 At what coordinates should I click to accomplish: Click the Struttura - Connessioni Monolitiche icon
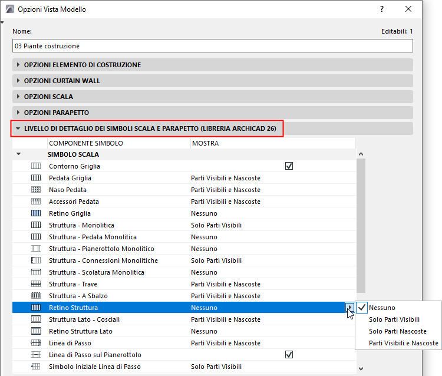pos(36,260)
